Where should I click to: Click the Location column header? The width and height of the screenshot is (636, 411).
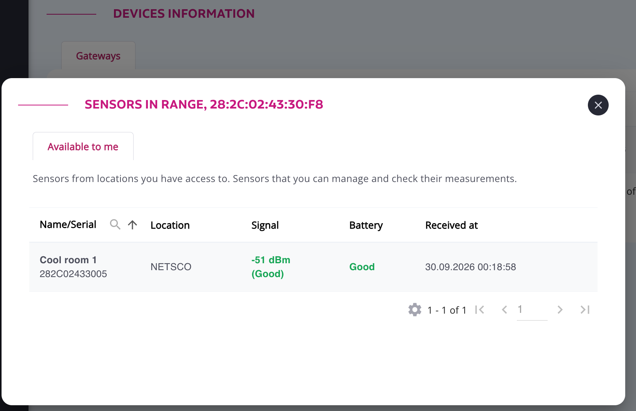click(170, 225)
